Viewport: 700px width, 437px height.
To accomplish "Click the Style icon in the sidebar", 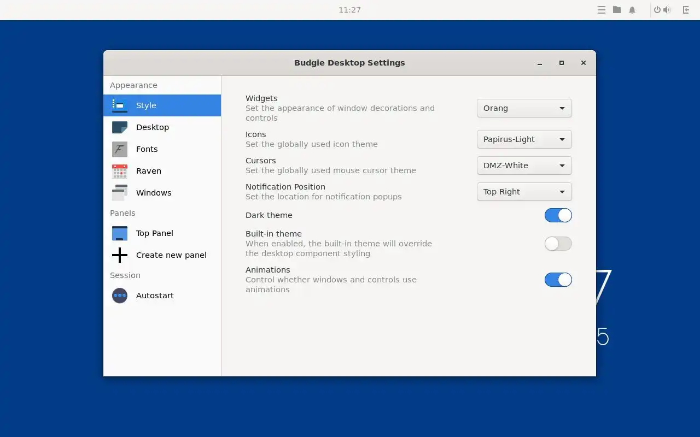I will pyautogui.click(x=120, y=105).
